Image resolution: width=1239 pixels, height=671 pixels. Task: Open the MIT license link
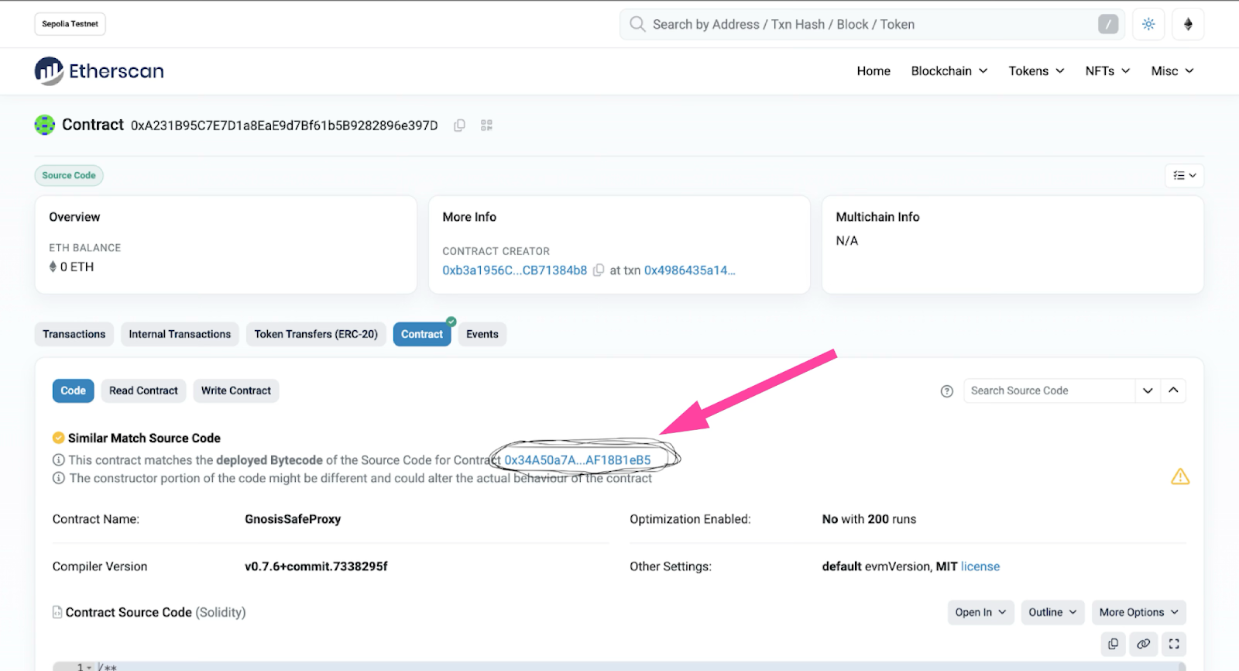tap(980, 566)
